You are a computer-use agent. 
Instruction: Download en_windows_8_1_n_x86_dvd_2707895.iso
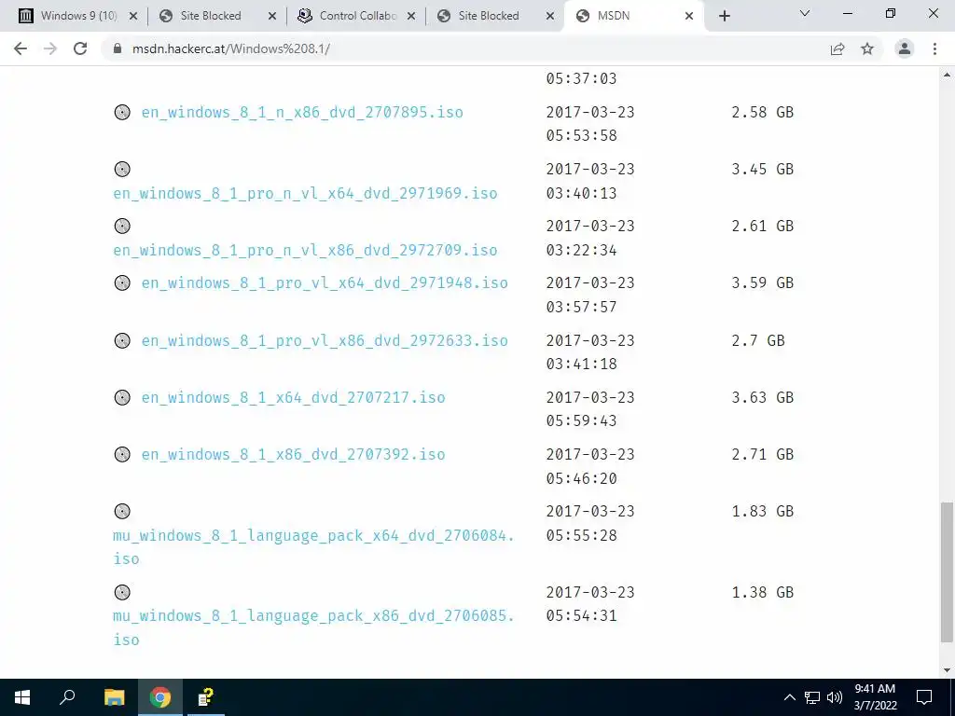point(302,113)
